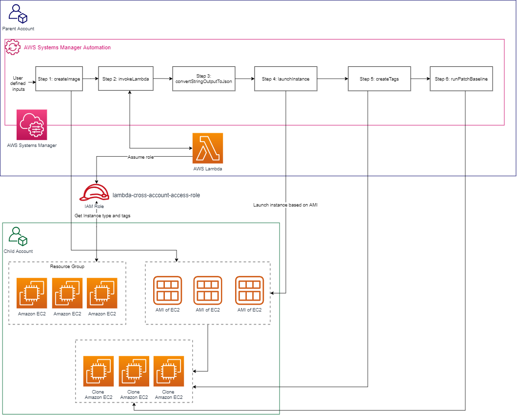Click the Step 2: invokeLambda box
517x415 pixels.
coord(125,79)
